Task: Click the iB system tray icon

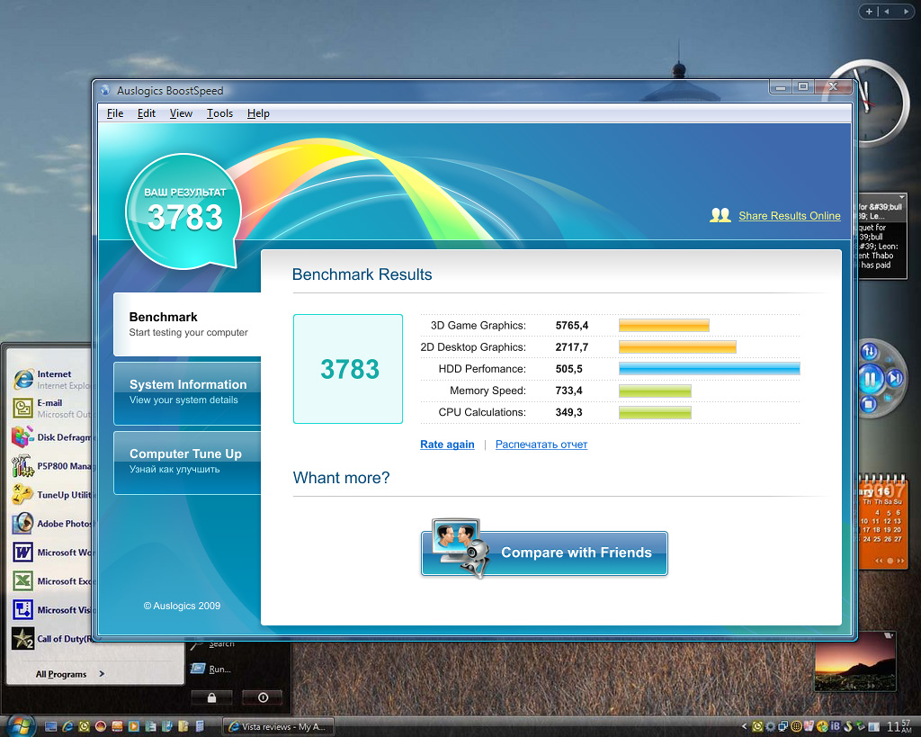Action: coord(835,726)
